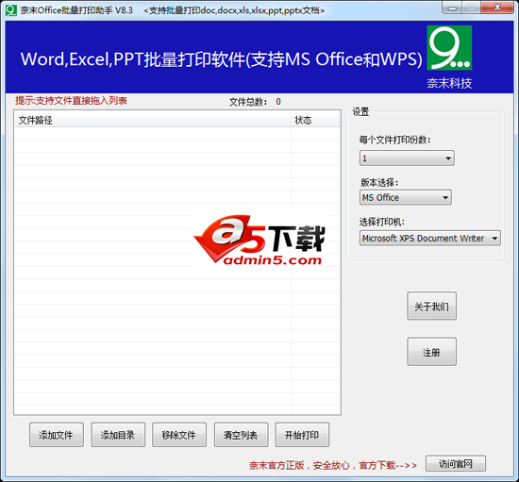Viewport: 519px width, 482px height.
Task: Click the 选择打印机 label
Action: tap(382, 222)
